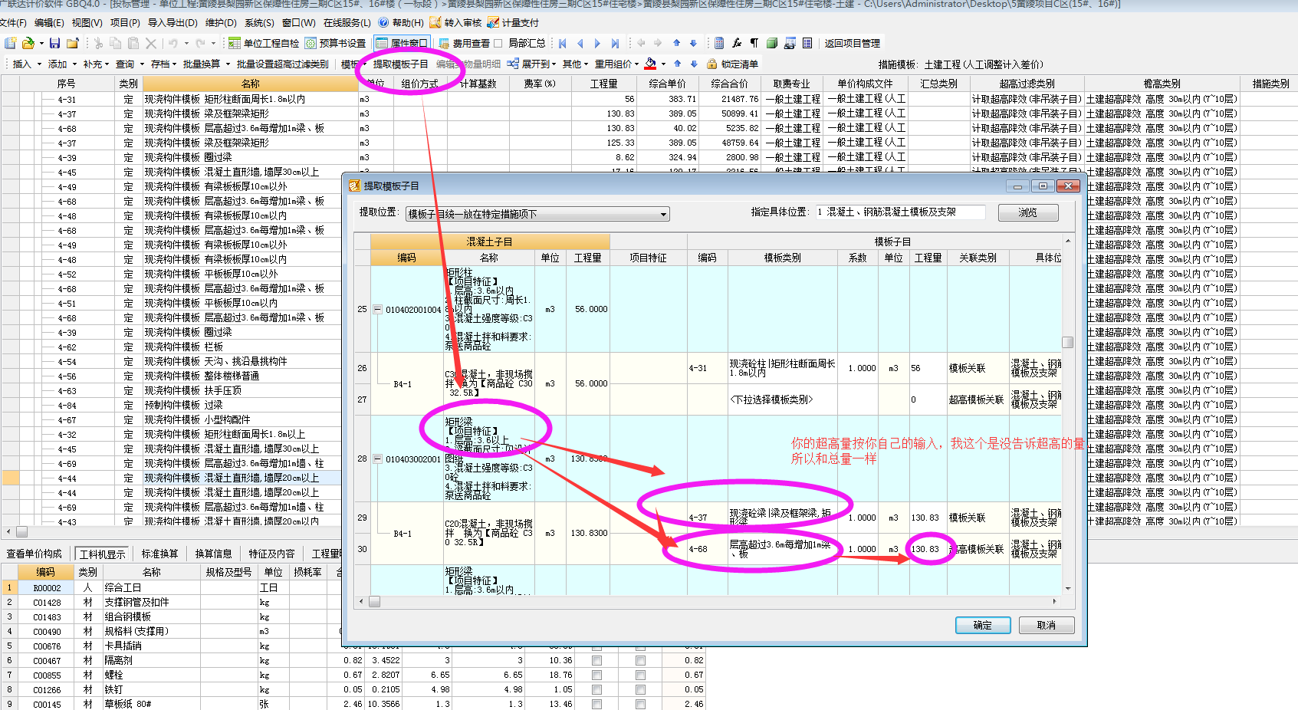Click the new file icon in toolbar
Screen dimensions: 1298x710
pyautogui.click(x=10, y=43)
